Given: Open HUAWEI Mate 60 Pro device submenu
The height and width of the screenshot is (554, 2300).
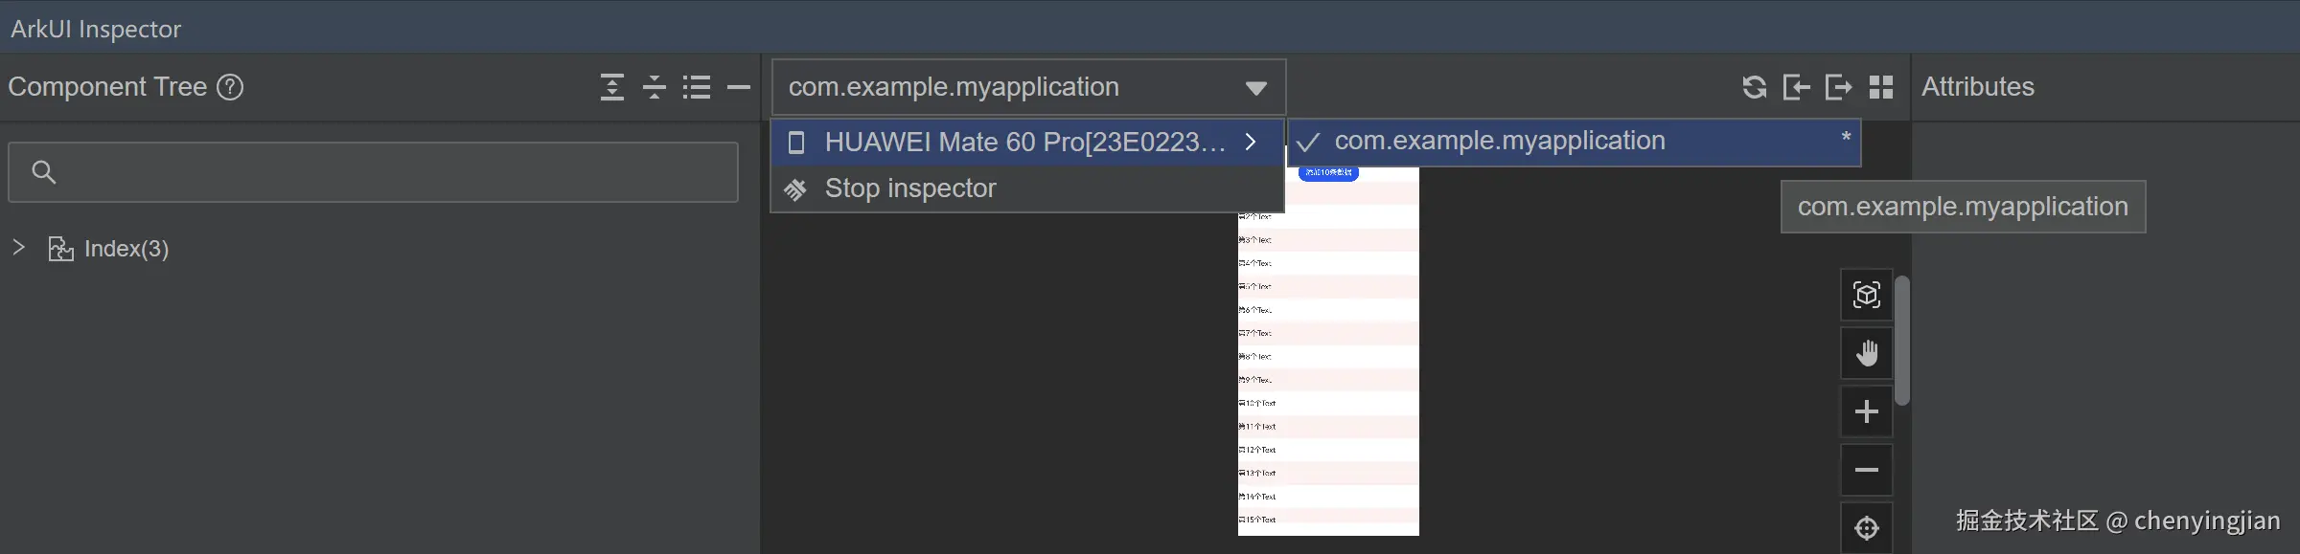Looking at the screenshot, I should tap(1025, 143).
